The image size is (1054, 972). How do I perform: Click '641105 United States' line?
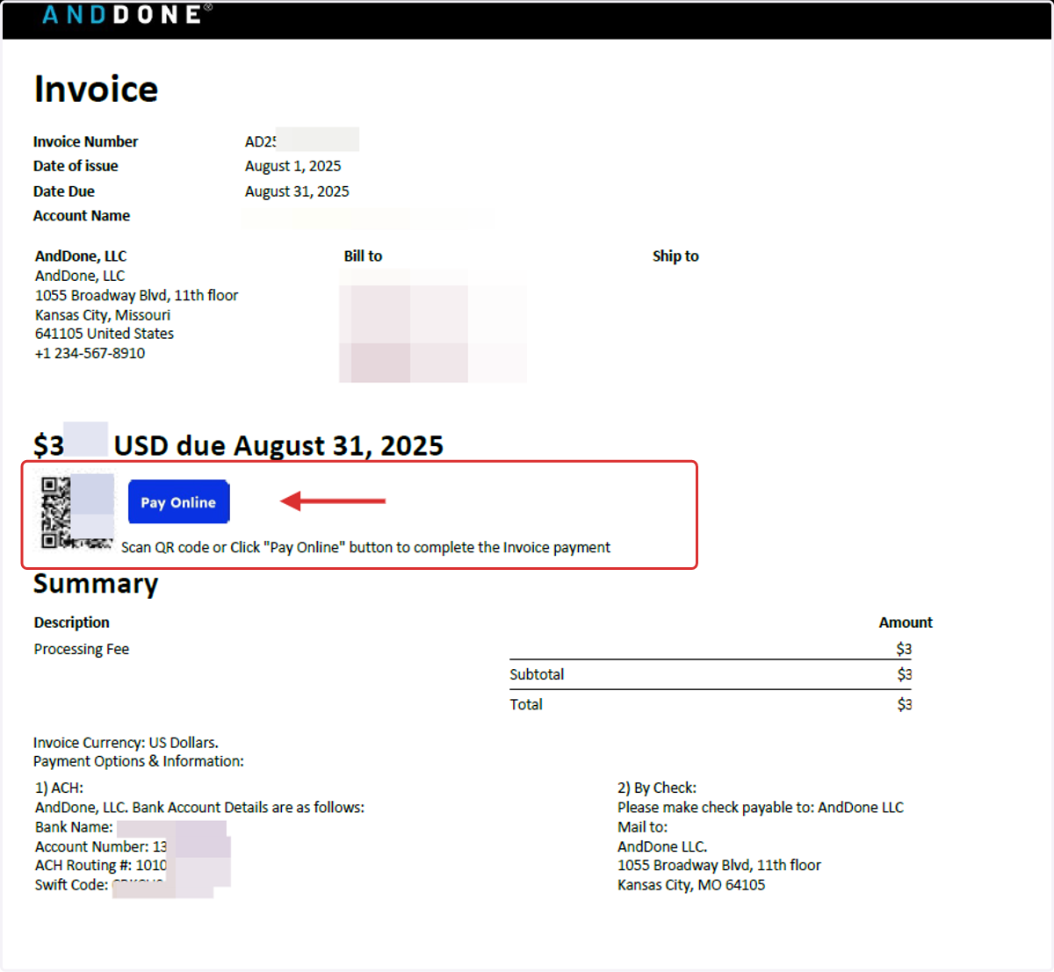(x=105, y=334)
